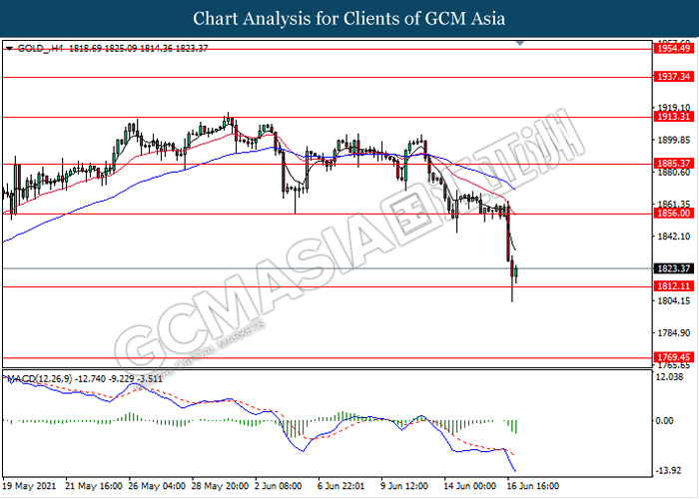
Task: Click the 26 May 04:00 date axis label
Action: [157, 486]
